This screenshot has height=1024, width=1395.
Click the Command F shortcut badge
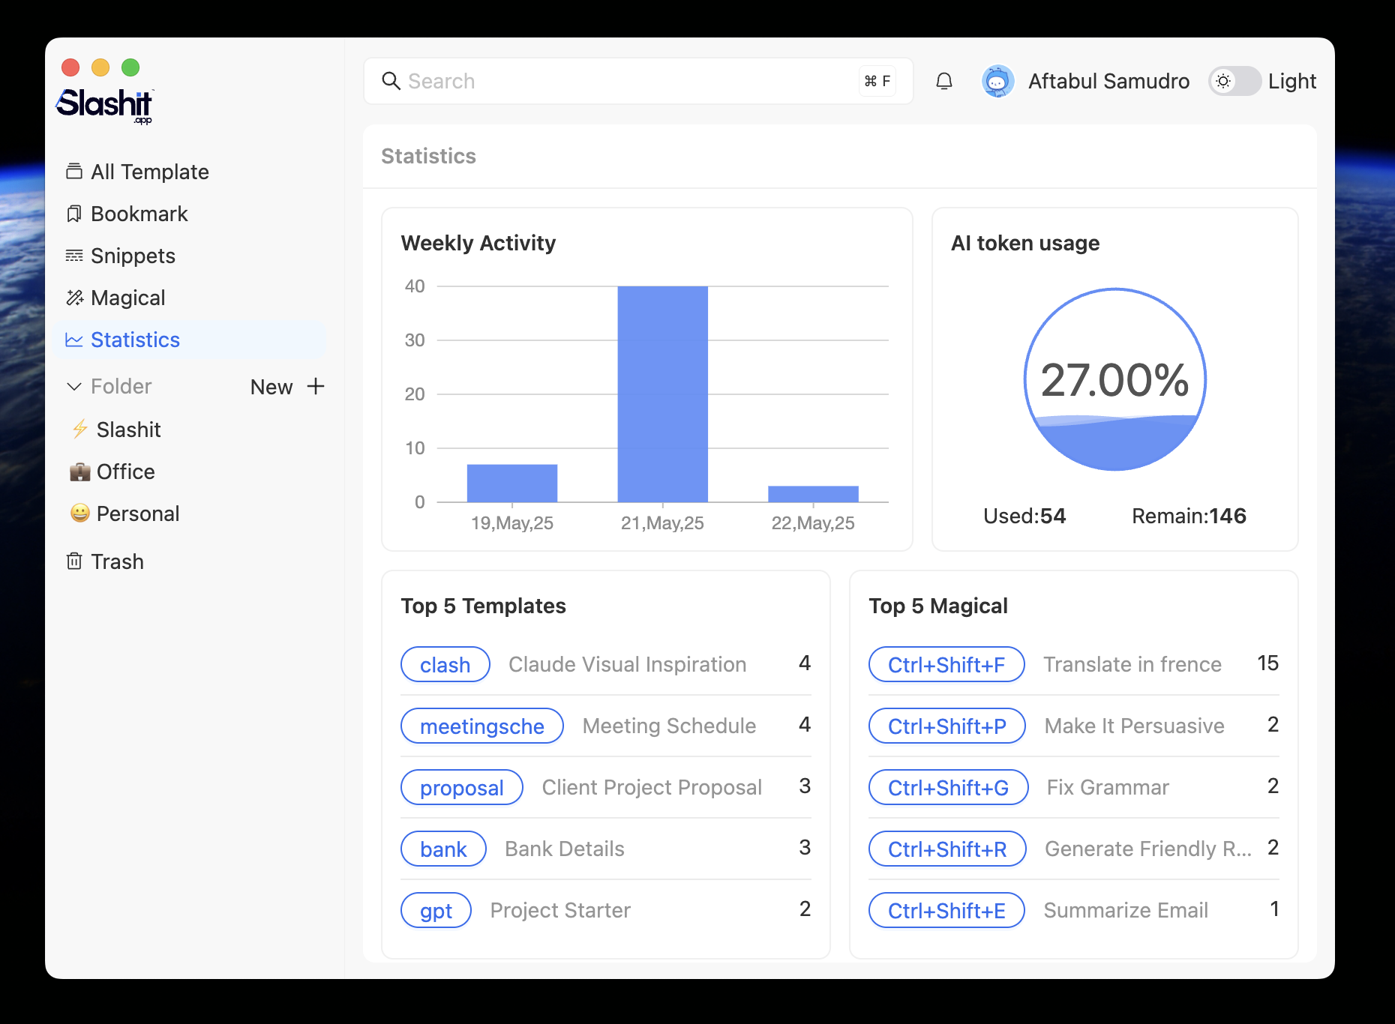tap(877, 81)
